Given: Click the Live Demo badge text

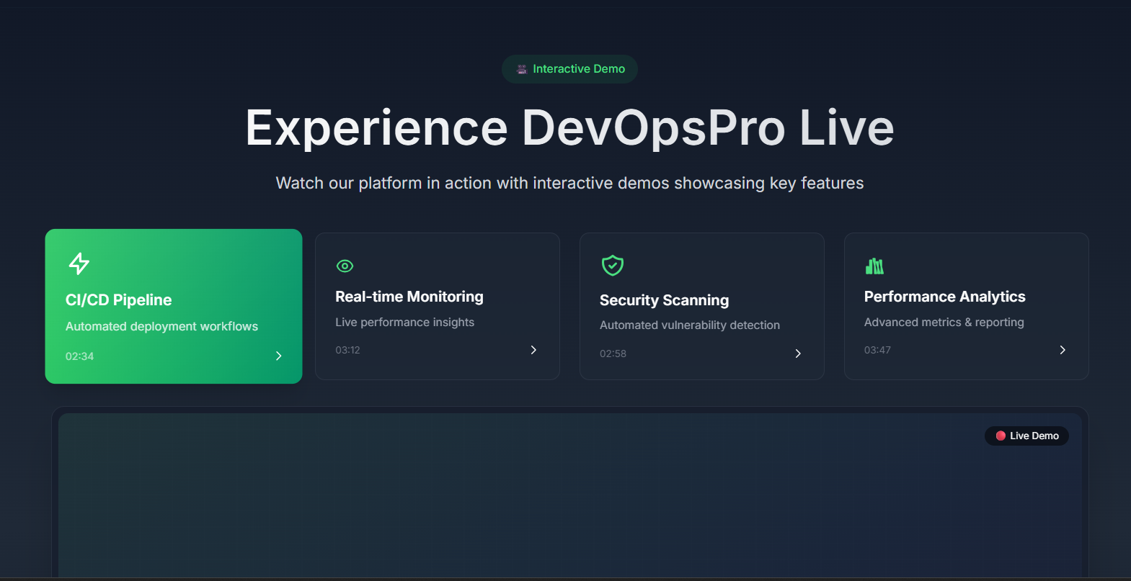Looking at the screenshot, I should click(x=1034, y=436).
